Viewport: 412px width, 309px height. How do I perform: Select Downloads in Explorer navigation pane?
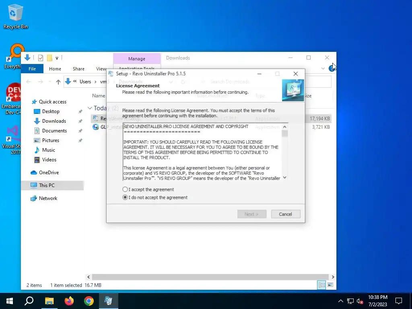(54, 121)
